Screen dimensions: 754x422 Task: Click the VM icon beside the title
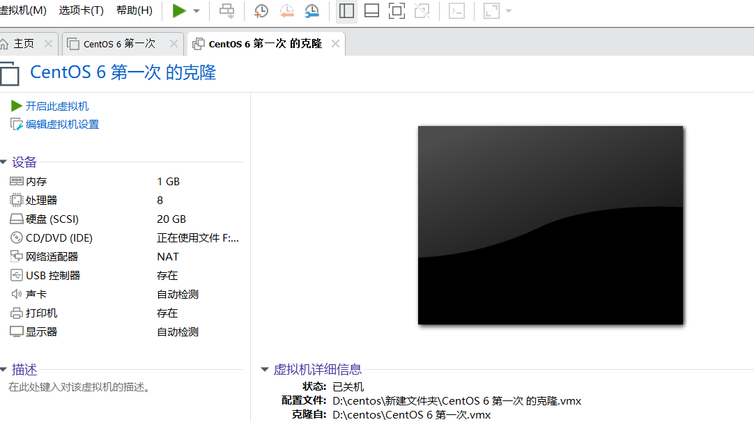pos(10,74)
